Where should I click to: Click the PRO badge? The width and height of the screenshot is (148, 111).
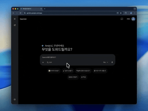[128, 19]
